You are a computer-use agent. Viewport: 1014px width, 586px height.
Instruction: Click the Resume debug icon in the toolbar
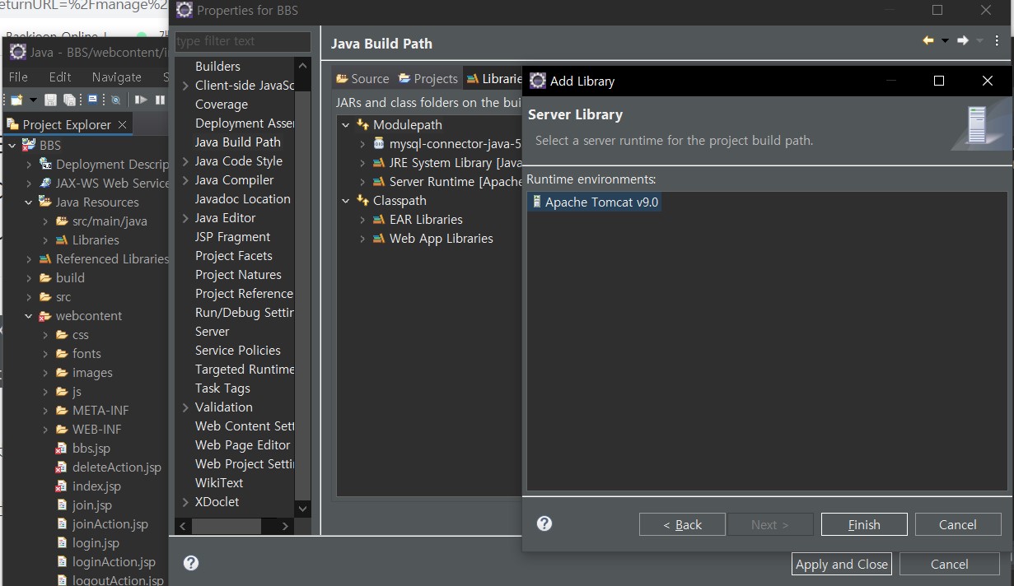[x=142, y=100]
